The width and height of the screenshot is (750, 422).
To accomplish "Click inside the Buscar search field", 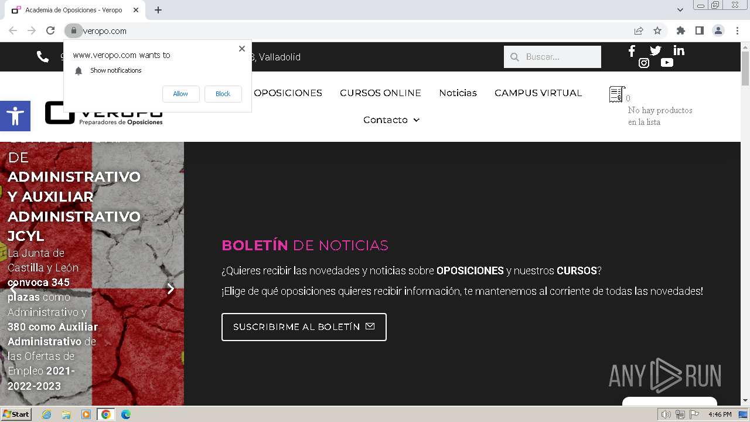I will click(553, 57).
